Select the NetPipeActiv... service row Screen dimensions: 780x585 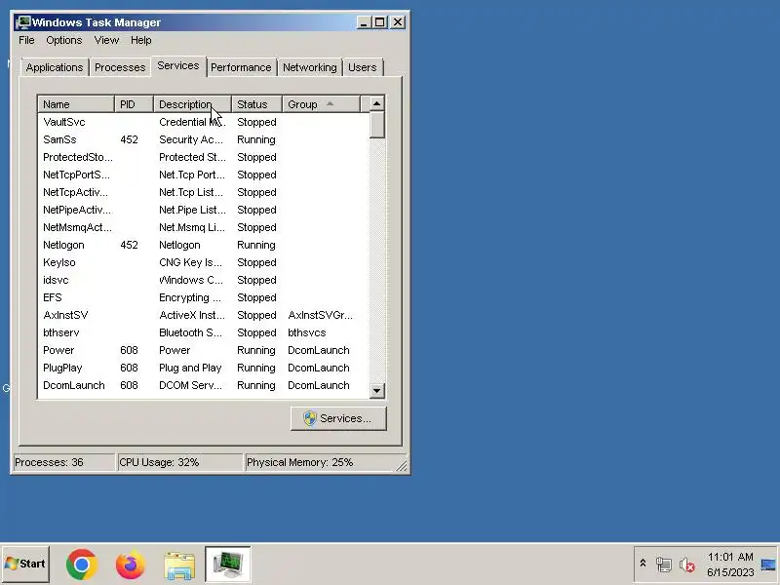(204, 210)
